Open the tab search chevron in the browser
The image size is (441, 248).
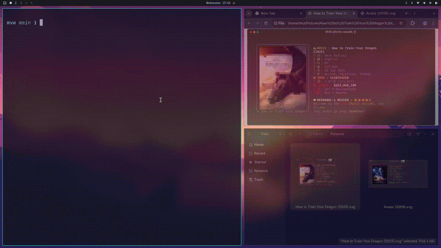click(248, 13)
